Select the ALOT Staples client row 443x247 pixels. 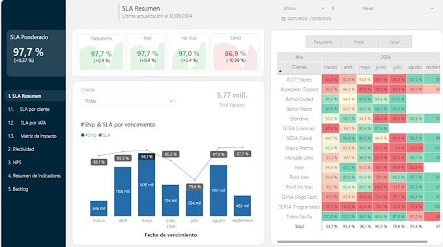[299, 80]
